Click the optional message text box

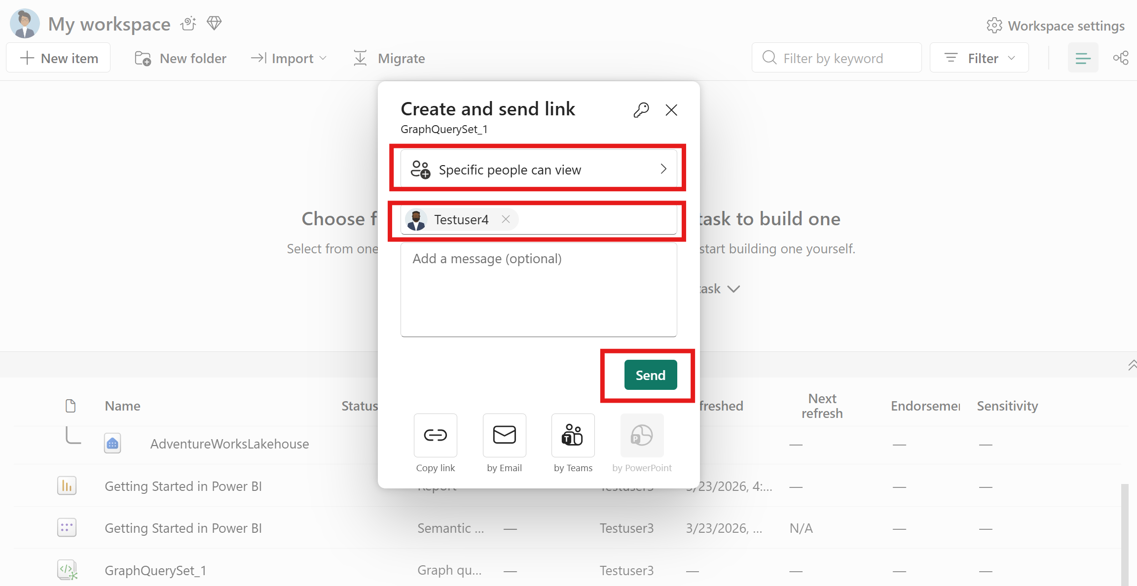point(538,290)
